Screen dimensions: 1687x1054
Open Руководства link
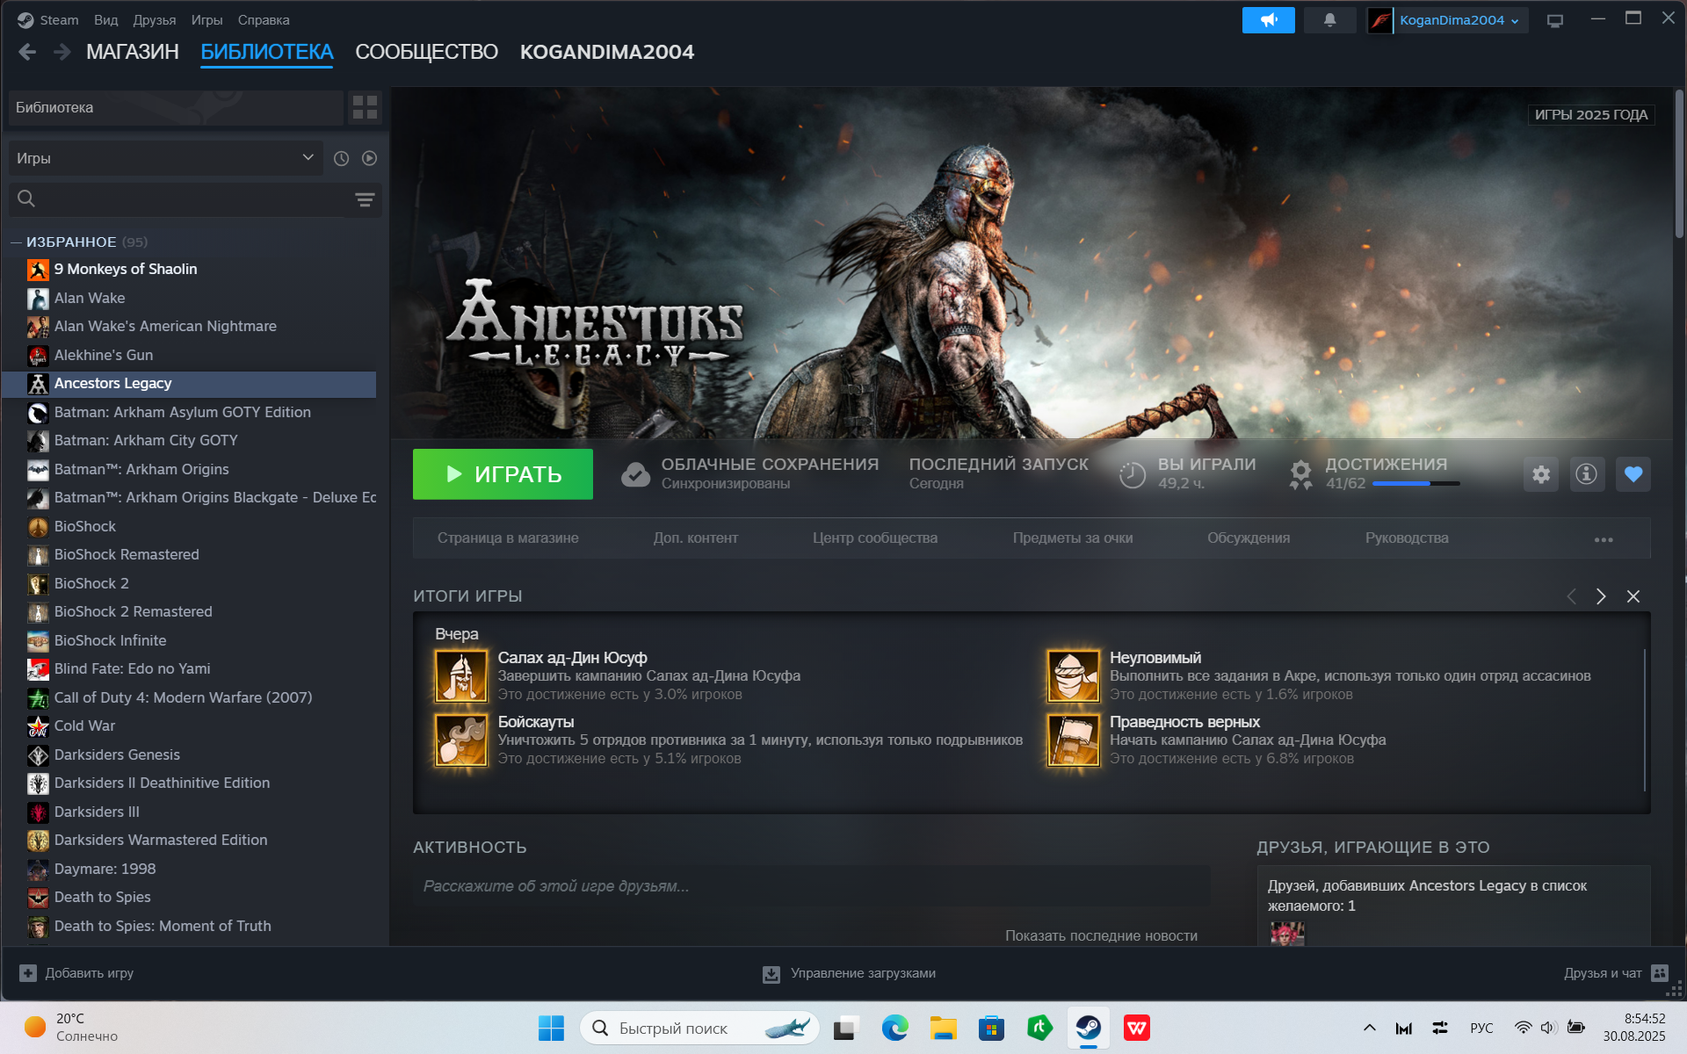(1407, 538)
